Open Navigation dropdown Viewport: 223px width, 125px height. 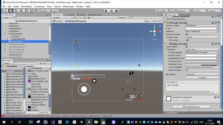pyautogui.click(x=202, y=74)
